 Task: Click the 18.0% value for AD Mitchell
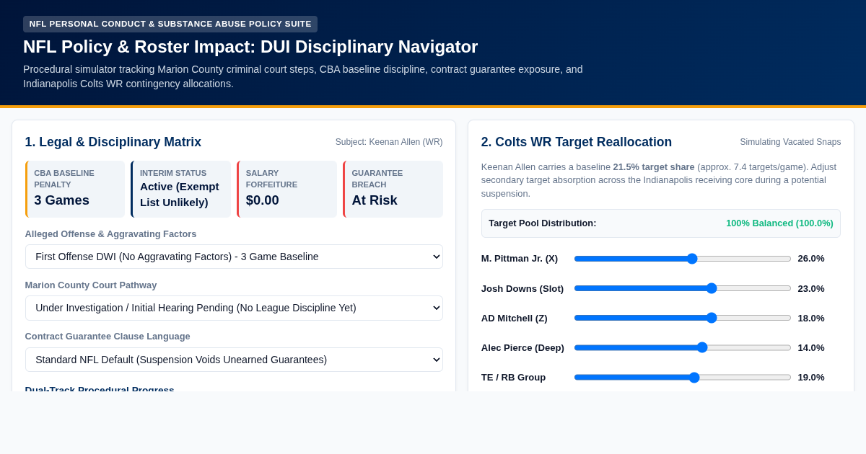811,318
